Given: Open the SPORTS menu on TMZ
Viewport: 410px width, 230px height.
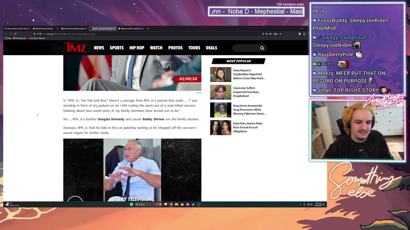Looking at the screenshot, I should tap(117, 48).
